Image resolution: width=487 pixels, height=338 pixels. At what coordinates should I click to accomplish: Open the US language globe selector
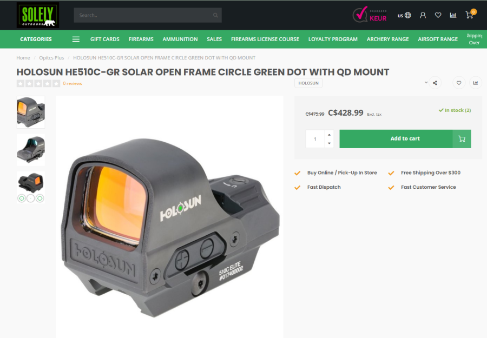[x=404, y=15]
